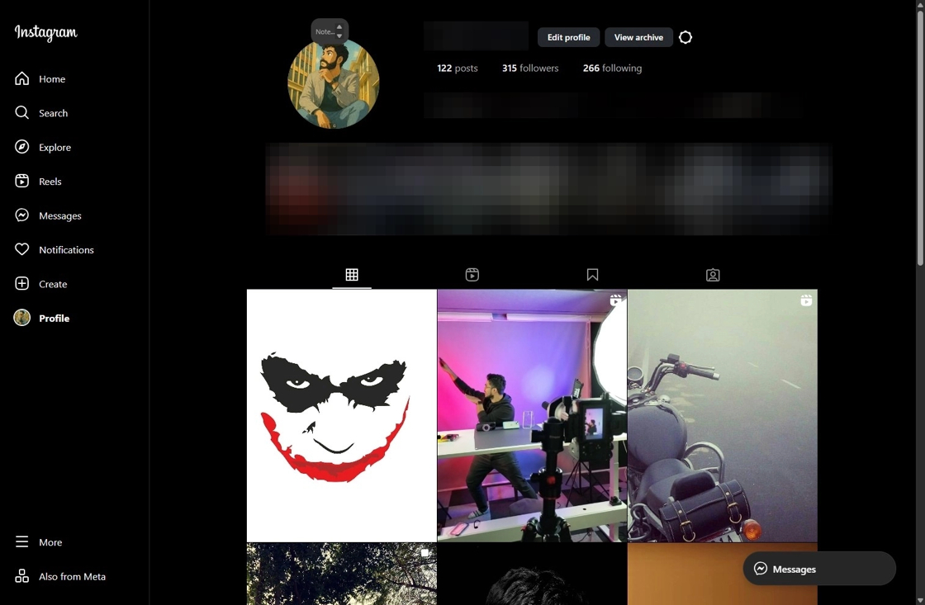The height and width of the screenshot is (605, 925).
Task: Click the reel badge on the motorcycle post
Action: pos(806,300)
